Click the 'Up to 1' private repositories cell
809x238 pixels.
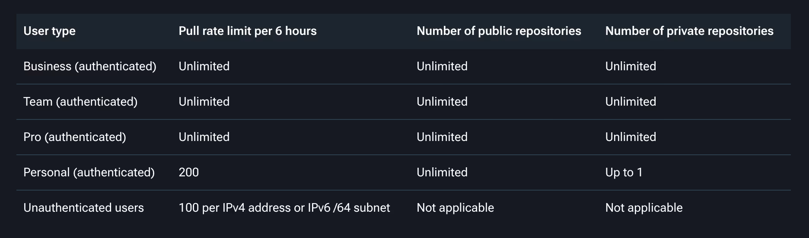point(624,172)
